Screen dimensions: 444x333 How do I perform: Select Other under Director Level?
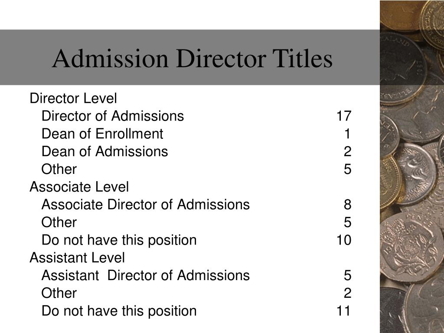point(59,169)
